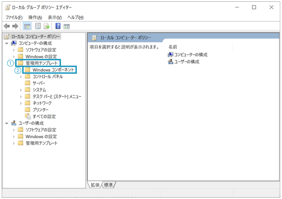282x199 pixels.
Task: Click the ユーザーの構成 tree node icon
Action: click(14, 123)
